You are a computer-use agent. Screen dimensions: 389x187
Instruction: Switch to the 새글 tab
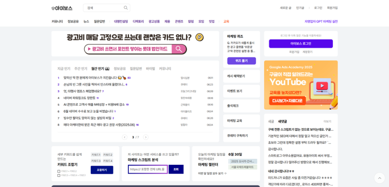[271, 122]
